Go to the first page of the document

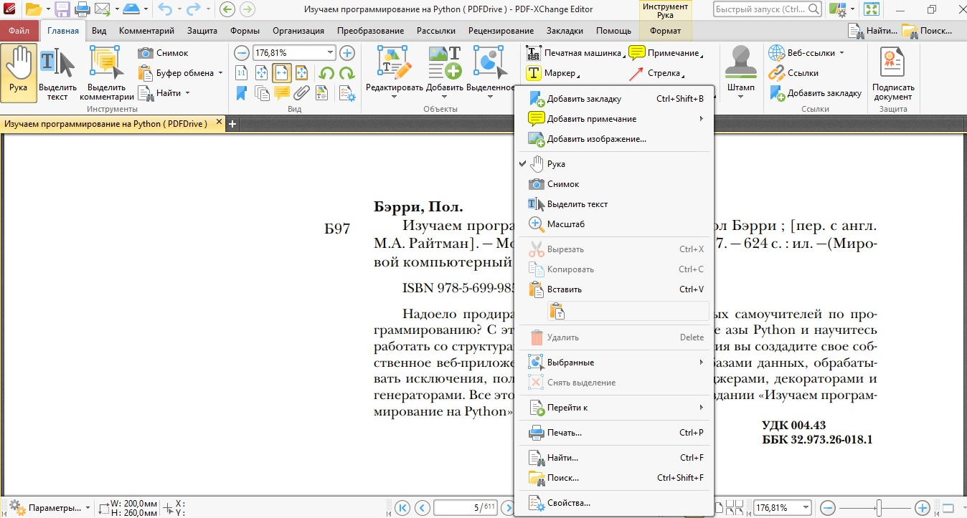point(402,508)
